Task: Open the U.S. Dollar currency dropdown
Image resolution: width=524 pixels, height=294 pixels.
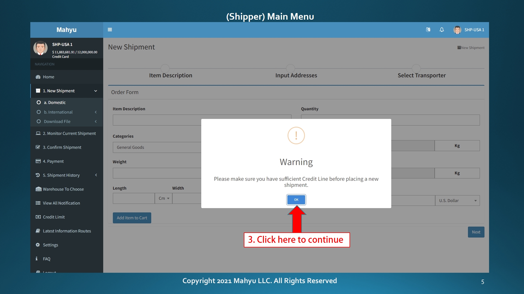Action: point(457,201)
